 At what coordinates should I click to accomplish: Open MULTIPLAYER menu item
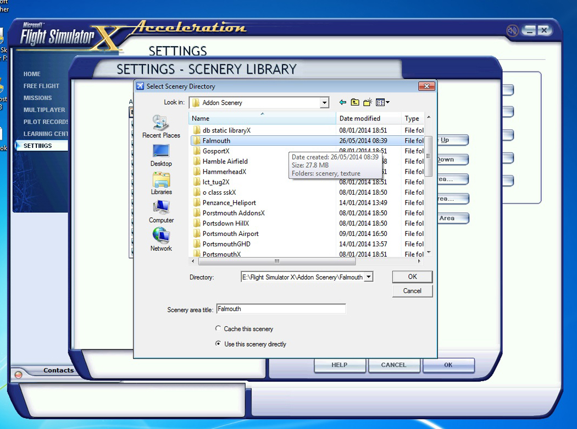tap(44, 110)
